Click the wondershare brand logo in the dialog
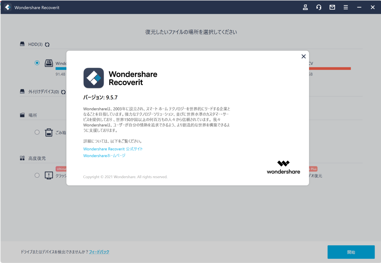381x263 pixels. pos(284,167)
